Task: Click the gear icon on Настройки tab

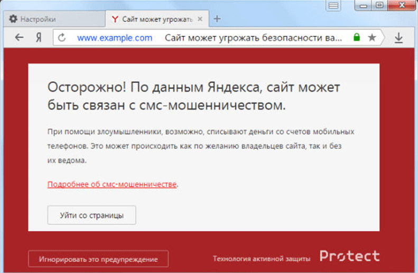Action: click(x=13, y=19)
